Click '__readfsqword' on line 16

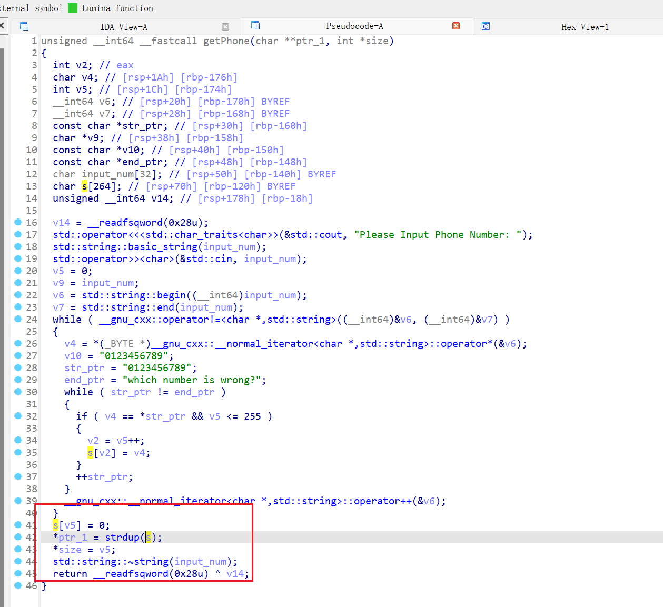click(x=125, y=223)
